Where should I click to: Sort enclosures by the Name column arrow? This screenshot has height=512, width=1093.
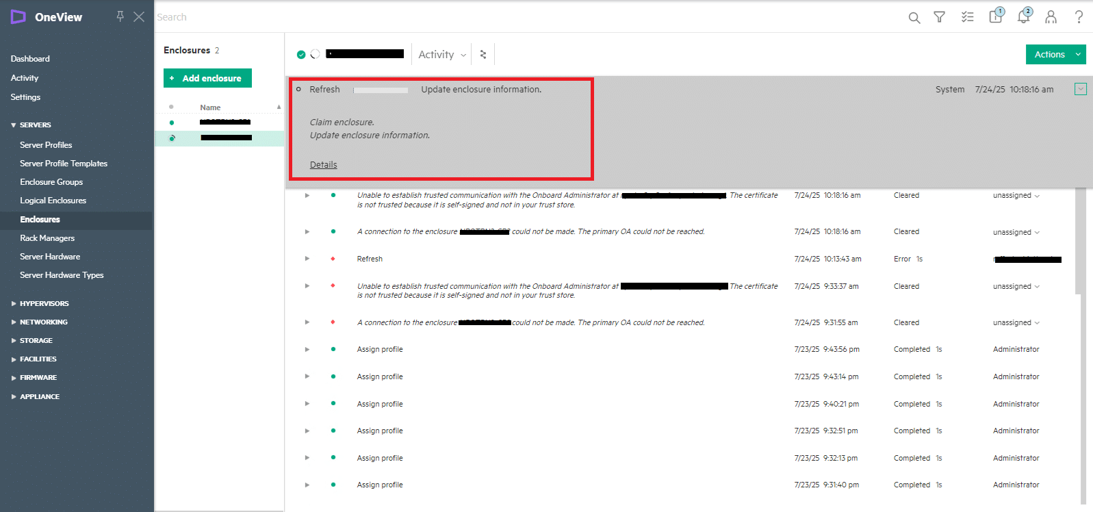pos(279,107)
